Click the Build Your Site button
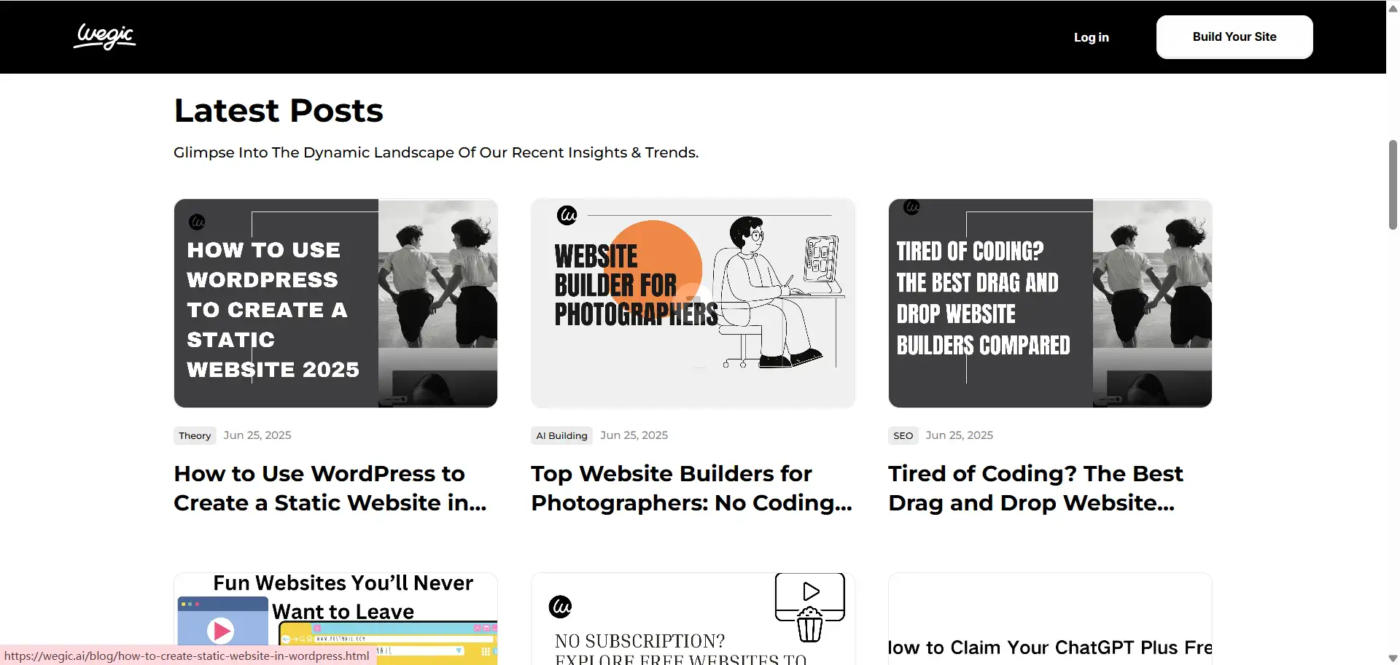1400x665 pixels. [x=1234, y=37]
